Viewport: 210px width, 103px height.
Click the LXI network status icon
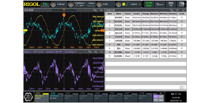tap(172, 94)
